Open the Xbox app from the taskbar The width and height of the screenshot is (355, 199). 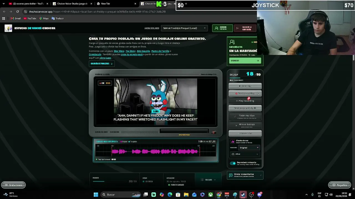(x=211, y=195)
